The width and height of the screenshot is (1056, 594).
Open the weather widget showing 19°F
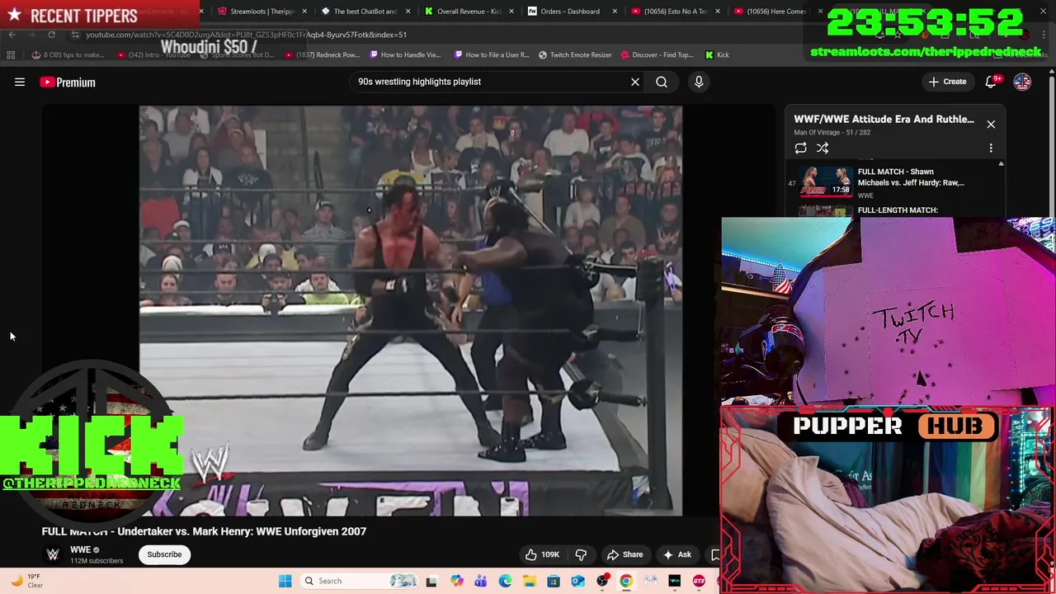click(x=25, y=581)
